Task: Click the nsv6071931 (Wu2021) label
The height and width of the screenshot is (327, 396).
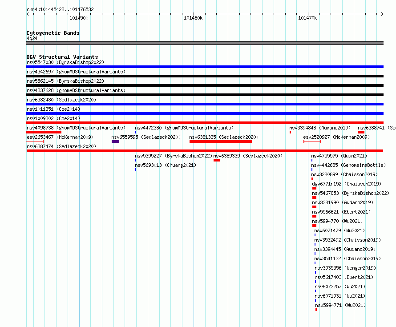Action: (340, 296)
